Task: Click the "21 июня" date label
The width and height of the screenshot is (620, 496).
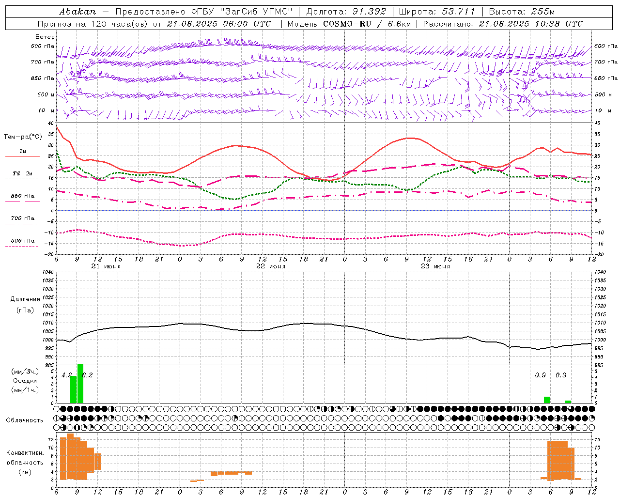Action: pyautogui.click(x=106, y=266)
